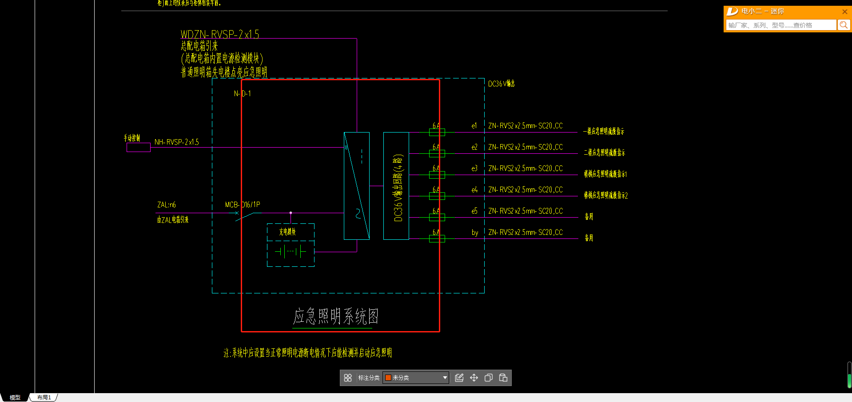This screenshot has width=852, height=402.
Task: Click the 手动控制 label
Action: (x=132, y=138)
